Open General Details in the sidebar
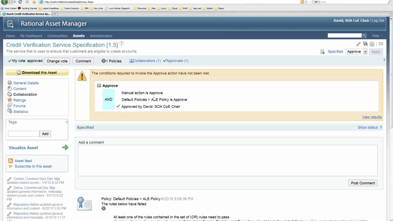Screen dimensions: 393x221 (26, 83)
